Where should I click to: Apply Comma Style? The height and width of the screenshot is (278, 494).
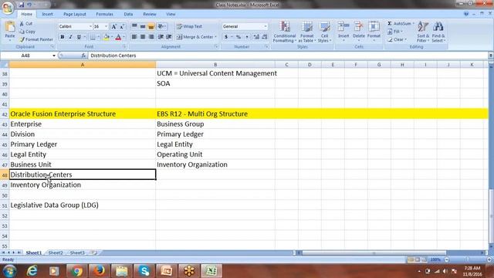tap(247, 37)
